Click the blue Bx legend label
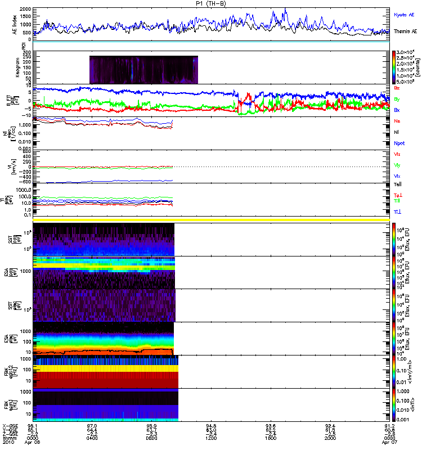Screen dimensions: 422x450 pyautogui.click(x=397, y=110)
